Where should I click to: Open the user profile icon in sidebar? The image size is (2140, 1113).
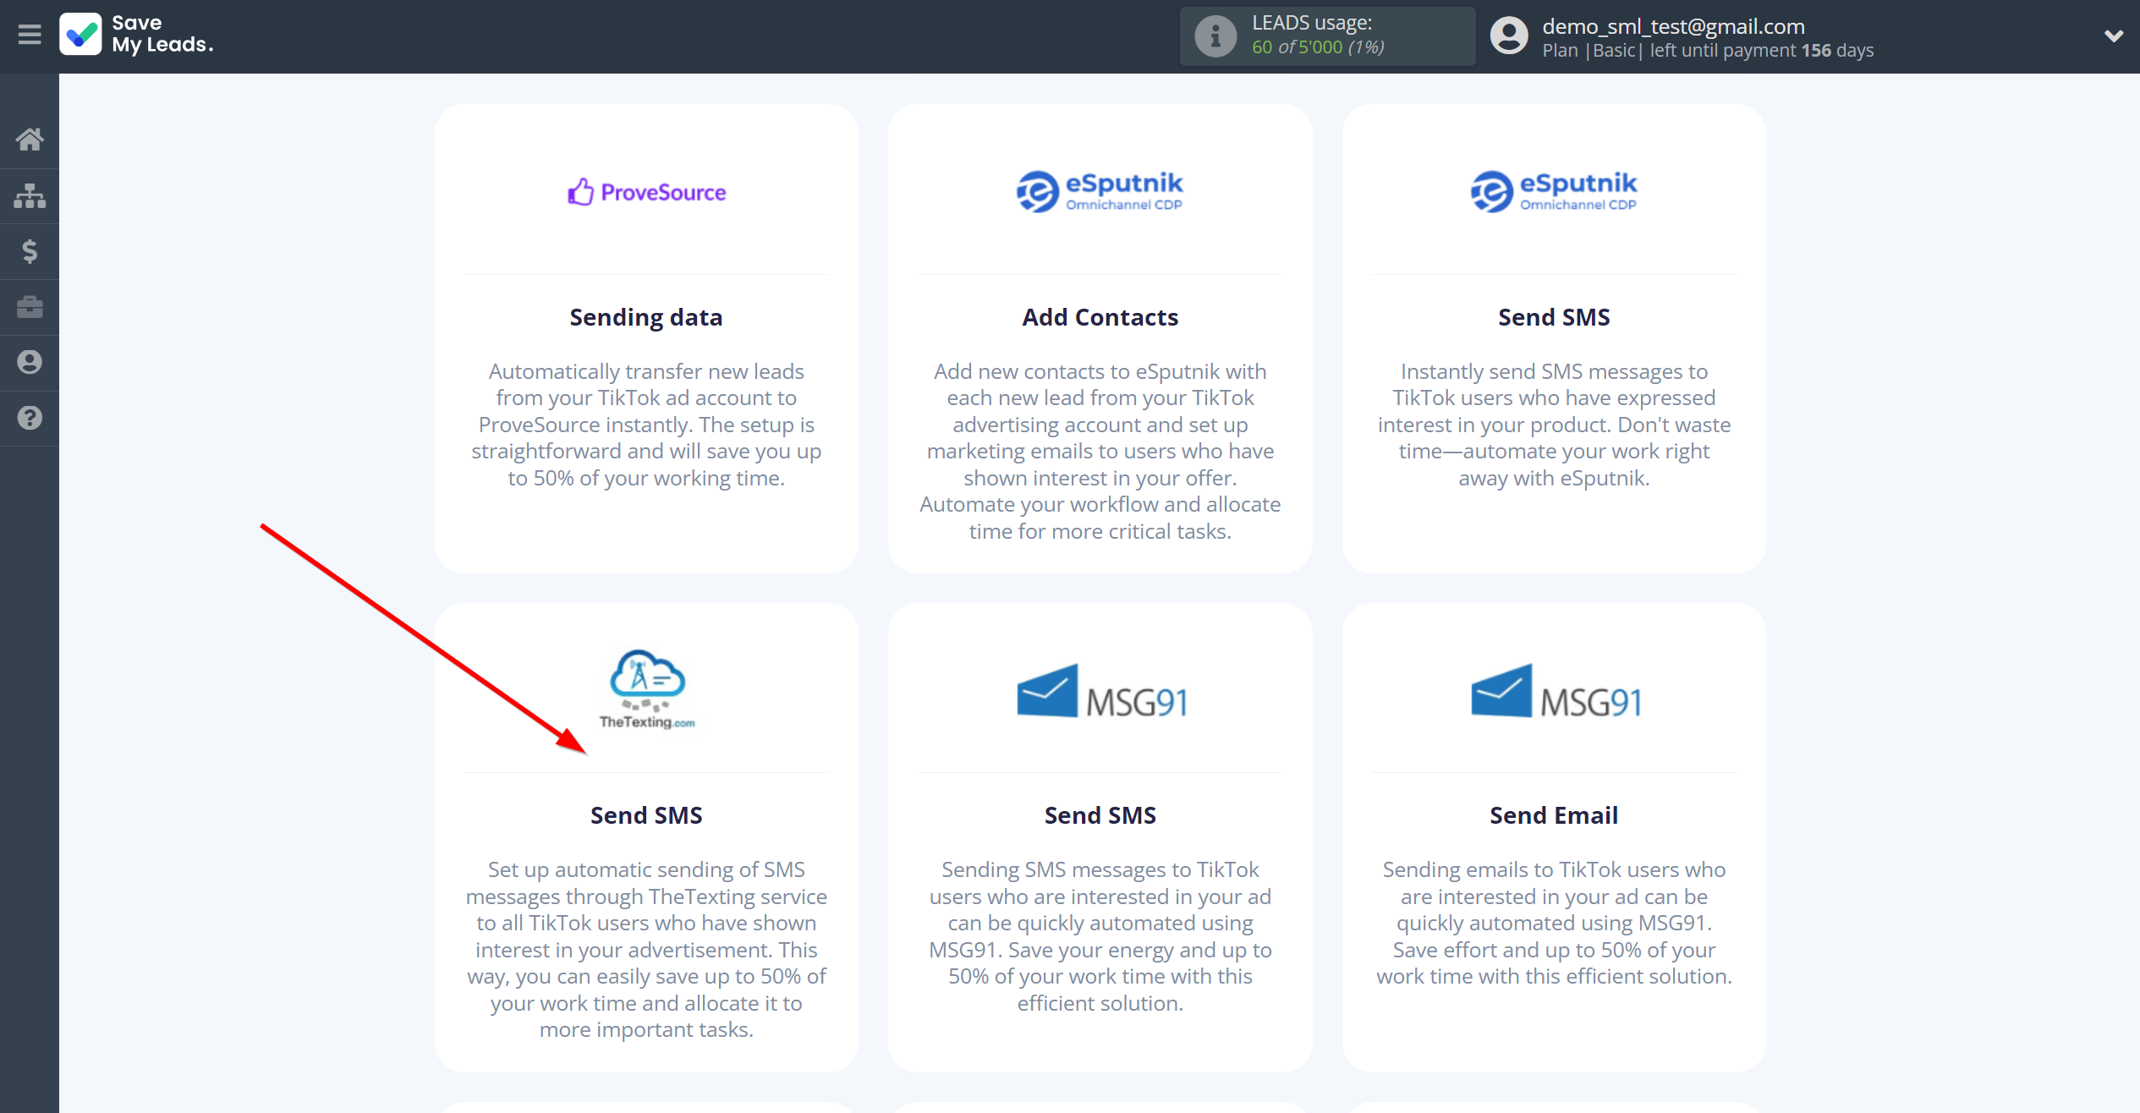[30, 362]
